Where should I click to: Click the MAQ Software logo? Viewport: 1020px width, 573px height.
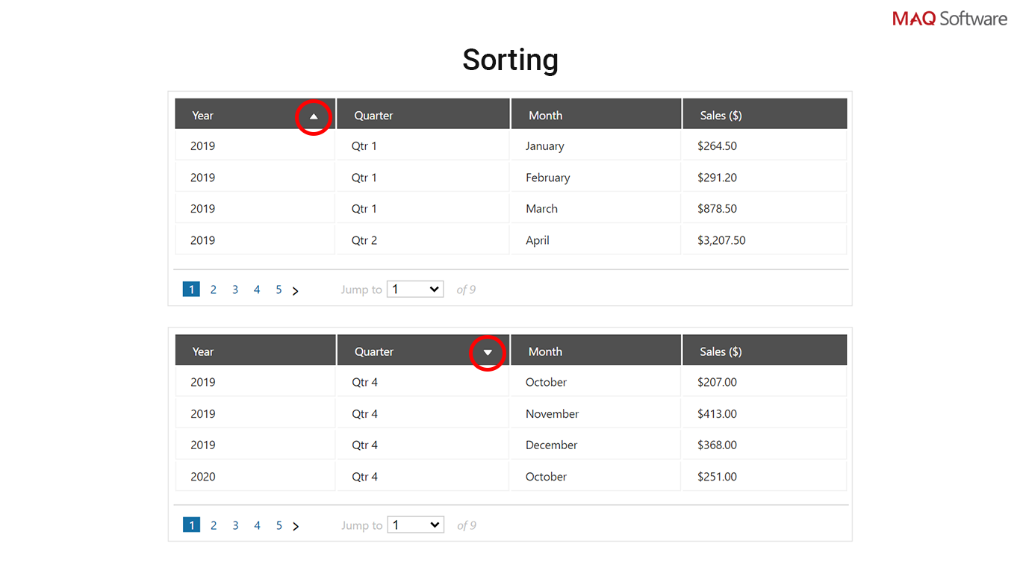click(949, 19)
